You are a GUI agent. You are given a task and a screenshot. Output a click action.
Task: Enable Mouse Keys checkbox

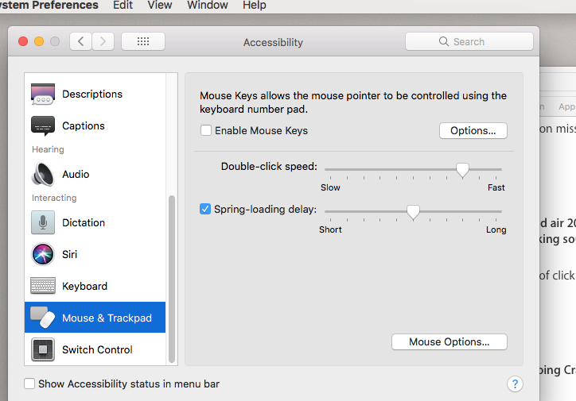tap(206, 130)
